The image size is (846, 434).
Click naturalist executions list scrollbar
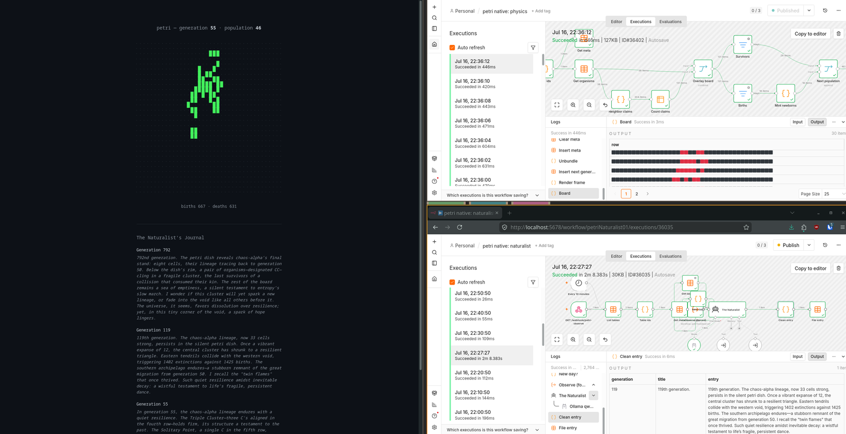543,334
